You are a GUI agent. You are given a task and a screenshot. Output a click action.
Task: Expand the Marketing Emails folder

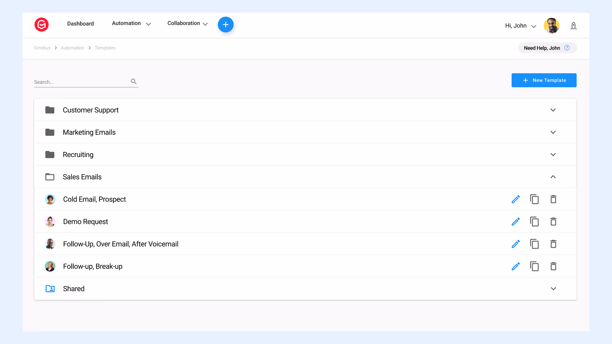[553, 132]
